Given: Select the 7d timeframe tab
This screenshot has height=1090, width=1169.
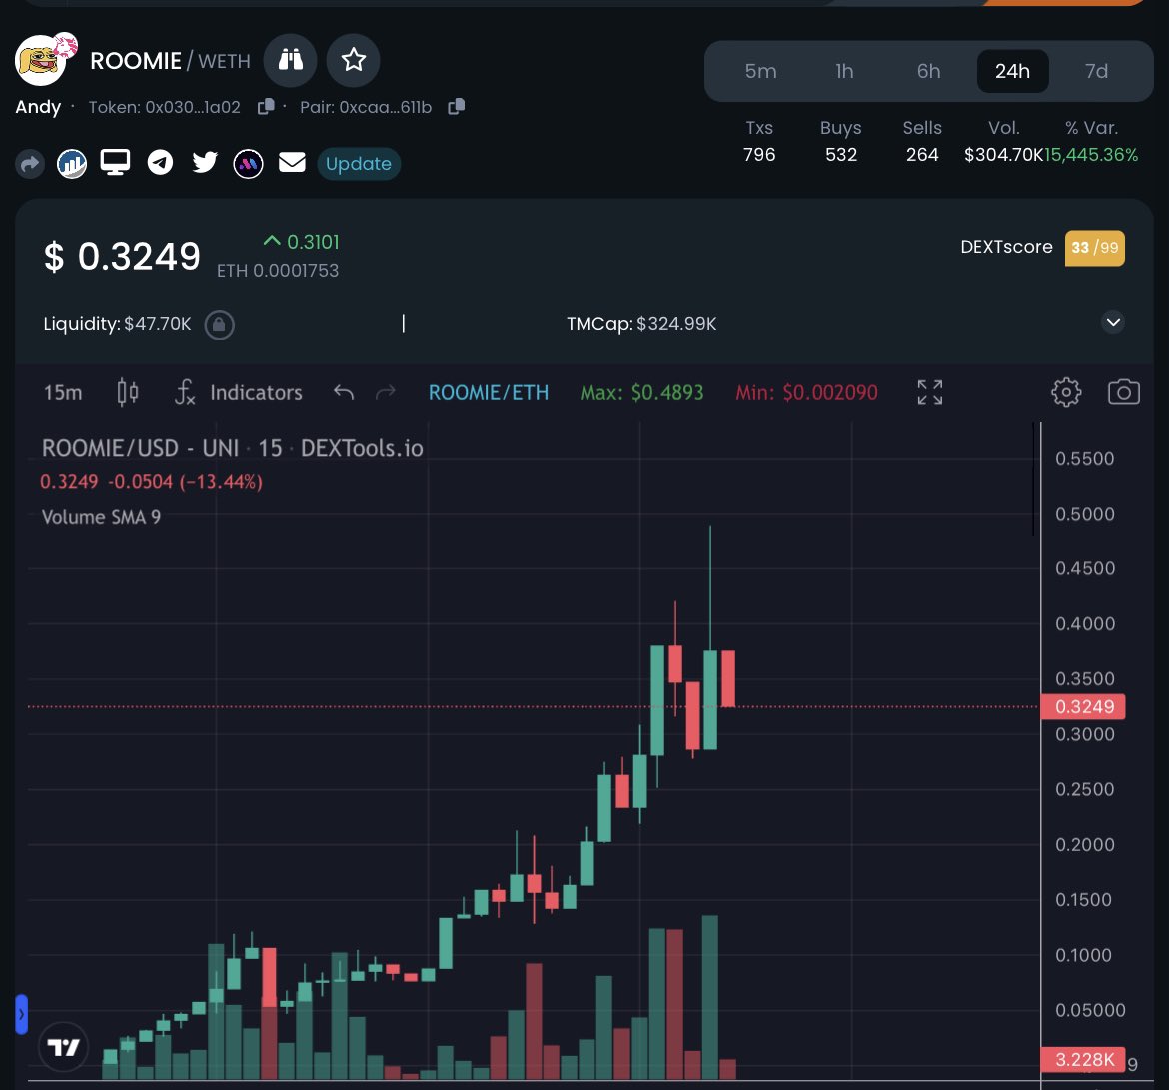Looking at the screenshot, I should point(1096,71).
